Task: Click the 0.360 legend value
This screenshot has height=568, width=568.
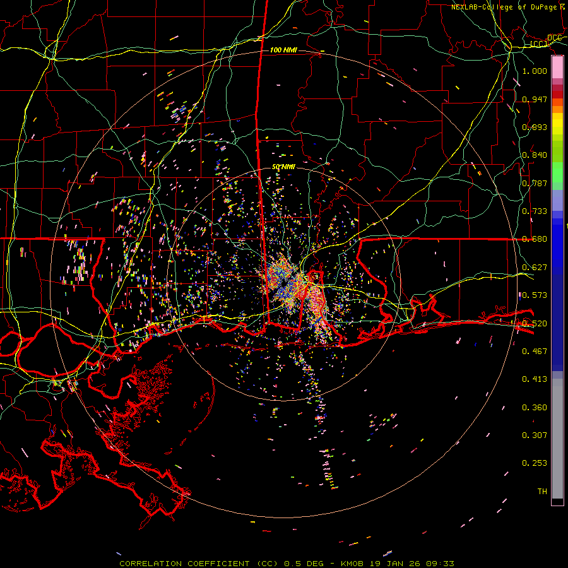Action: (535, 407)
